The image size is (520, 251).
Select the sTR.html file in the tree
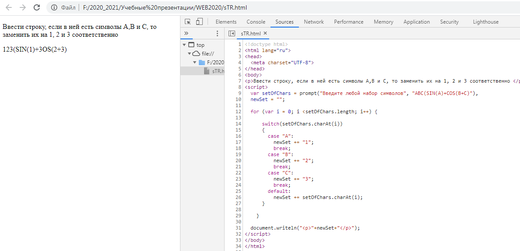pos(217,71)
